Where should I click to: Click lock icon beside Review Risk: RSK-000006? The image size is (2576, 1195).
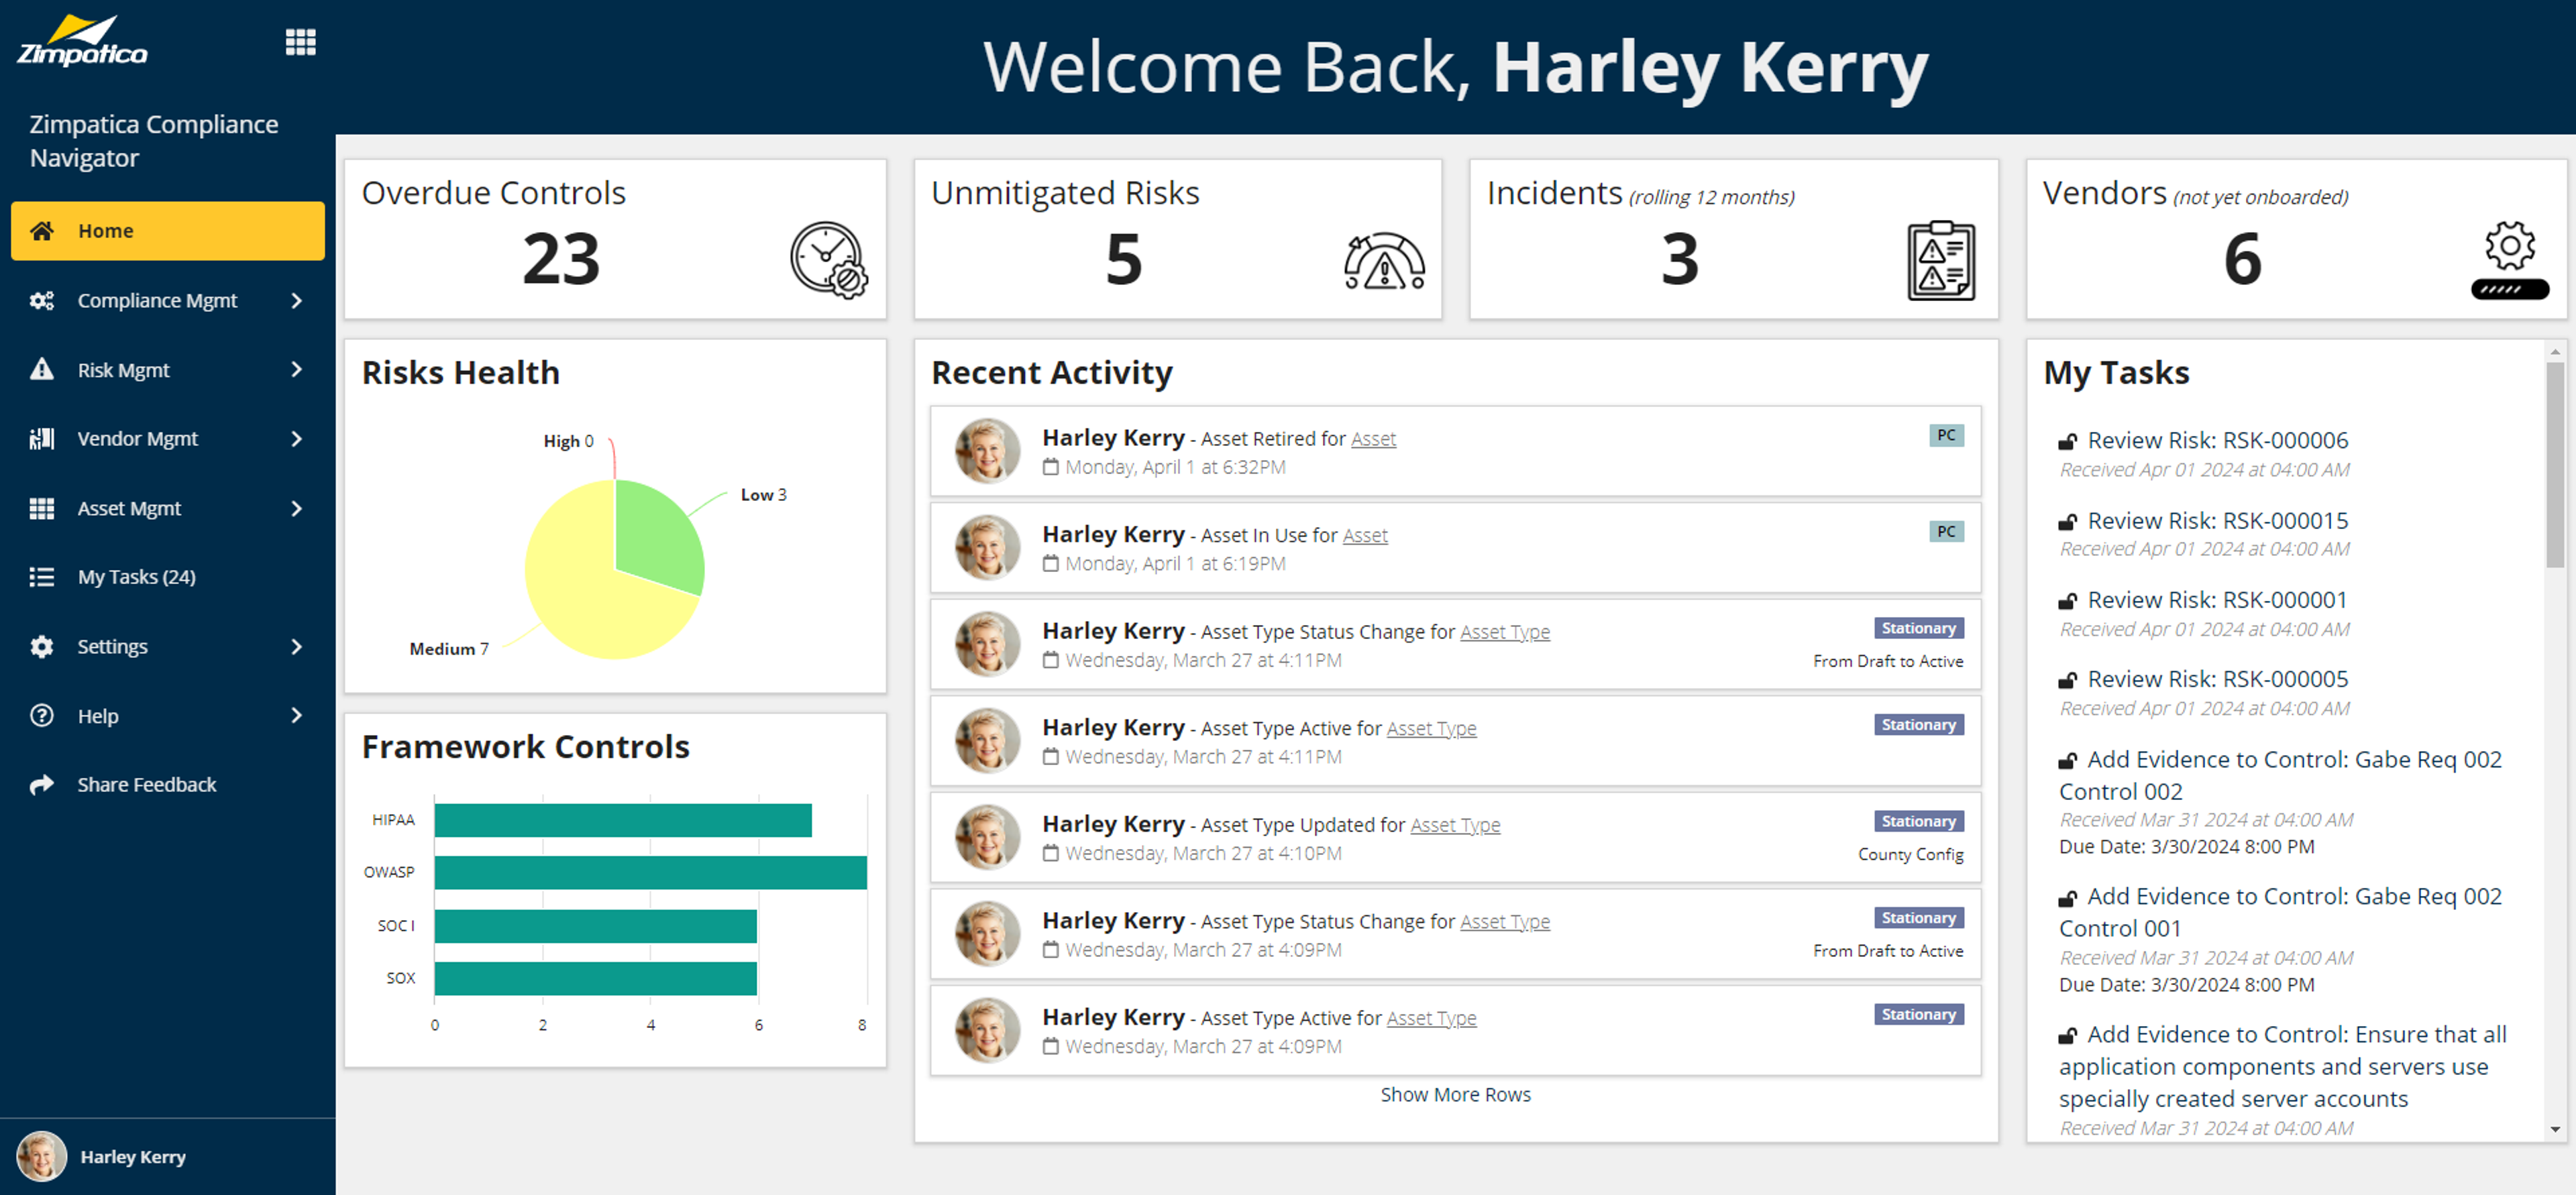(2068, 441)
